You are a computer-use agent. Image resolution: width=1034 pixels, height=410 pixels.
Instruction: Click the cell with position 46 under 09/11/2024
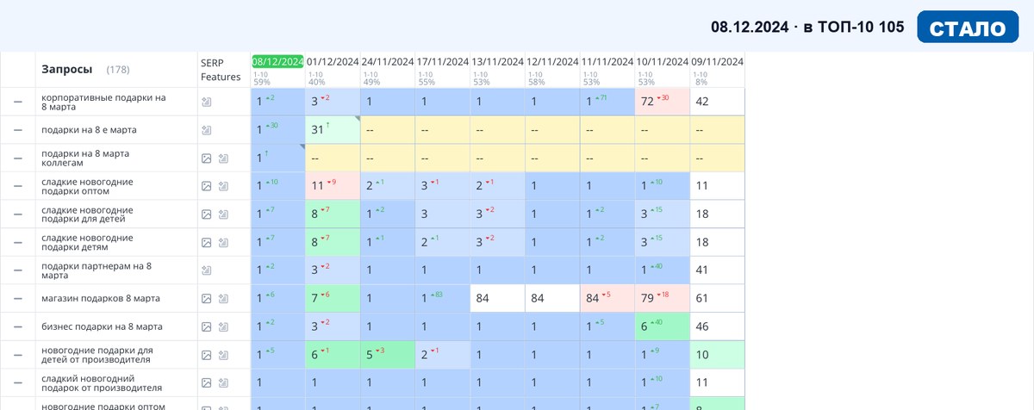coord(718,327)
